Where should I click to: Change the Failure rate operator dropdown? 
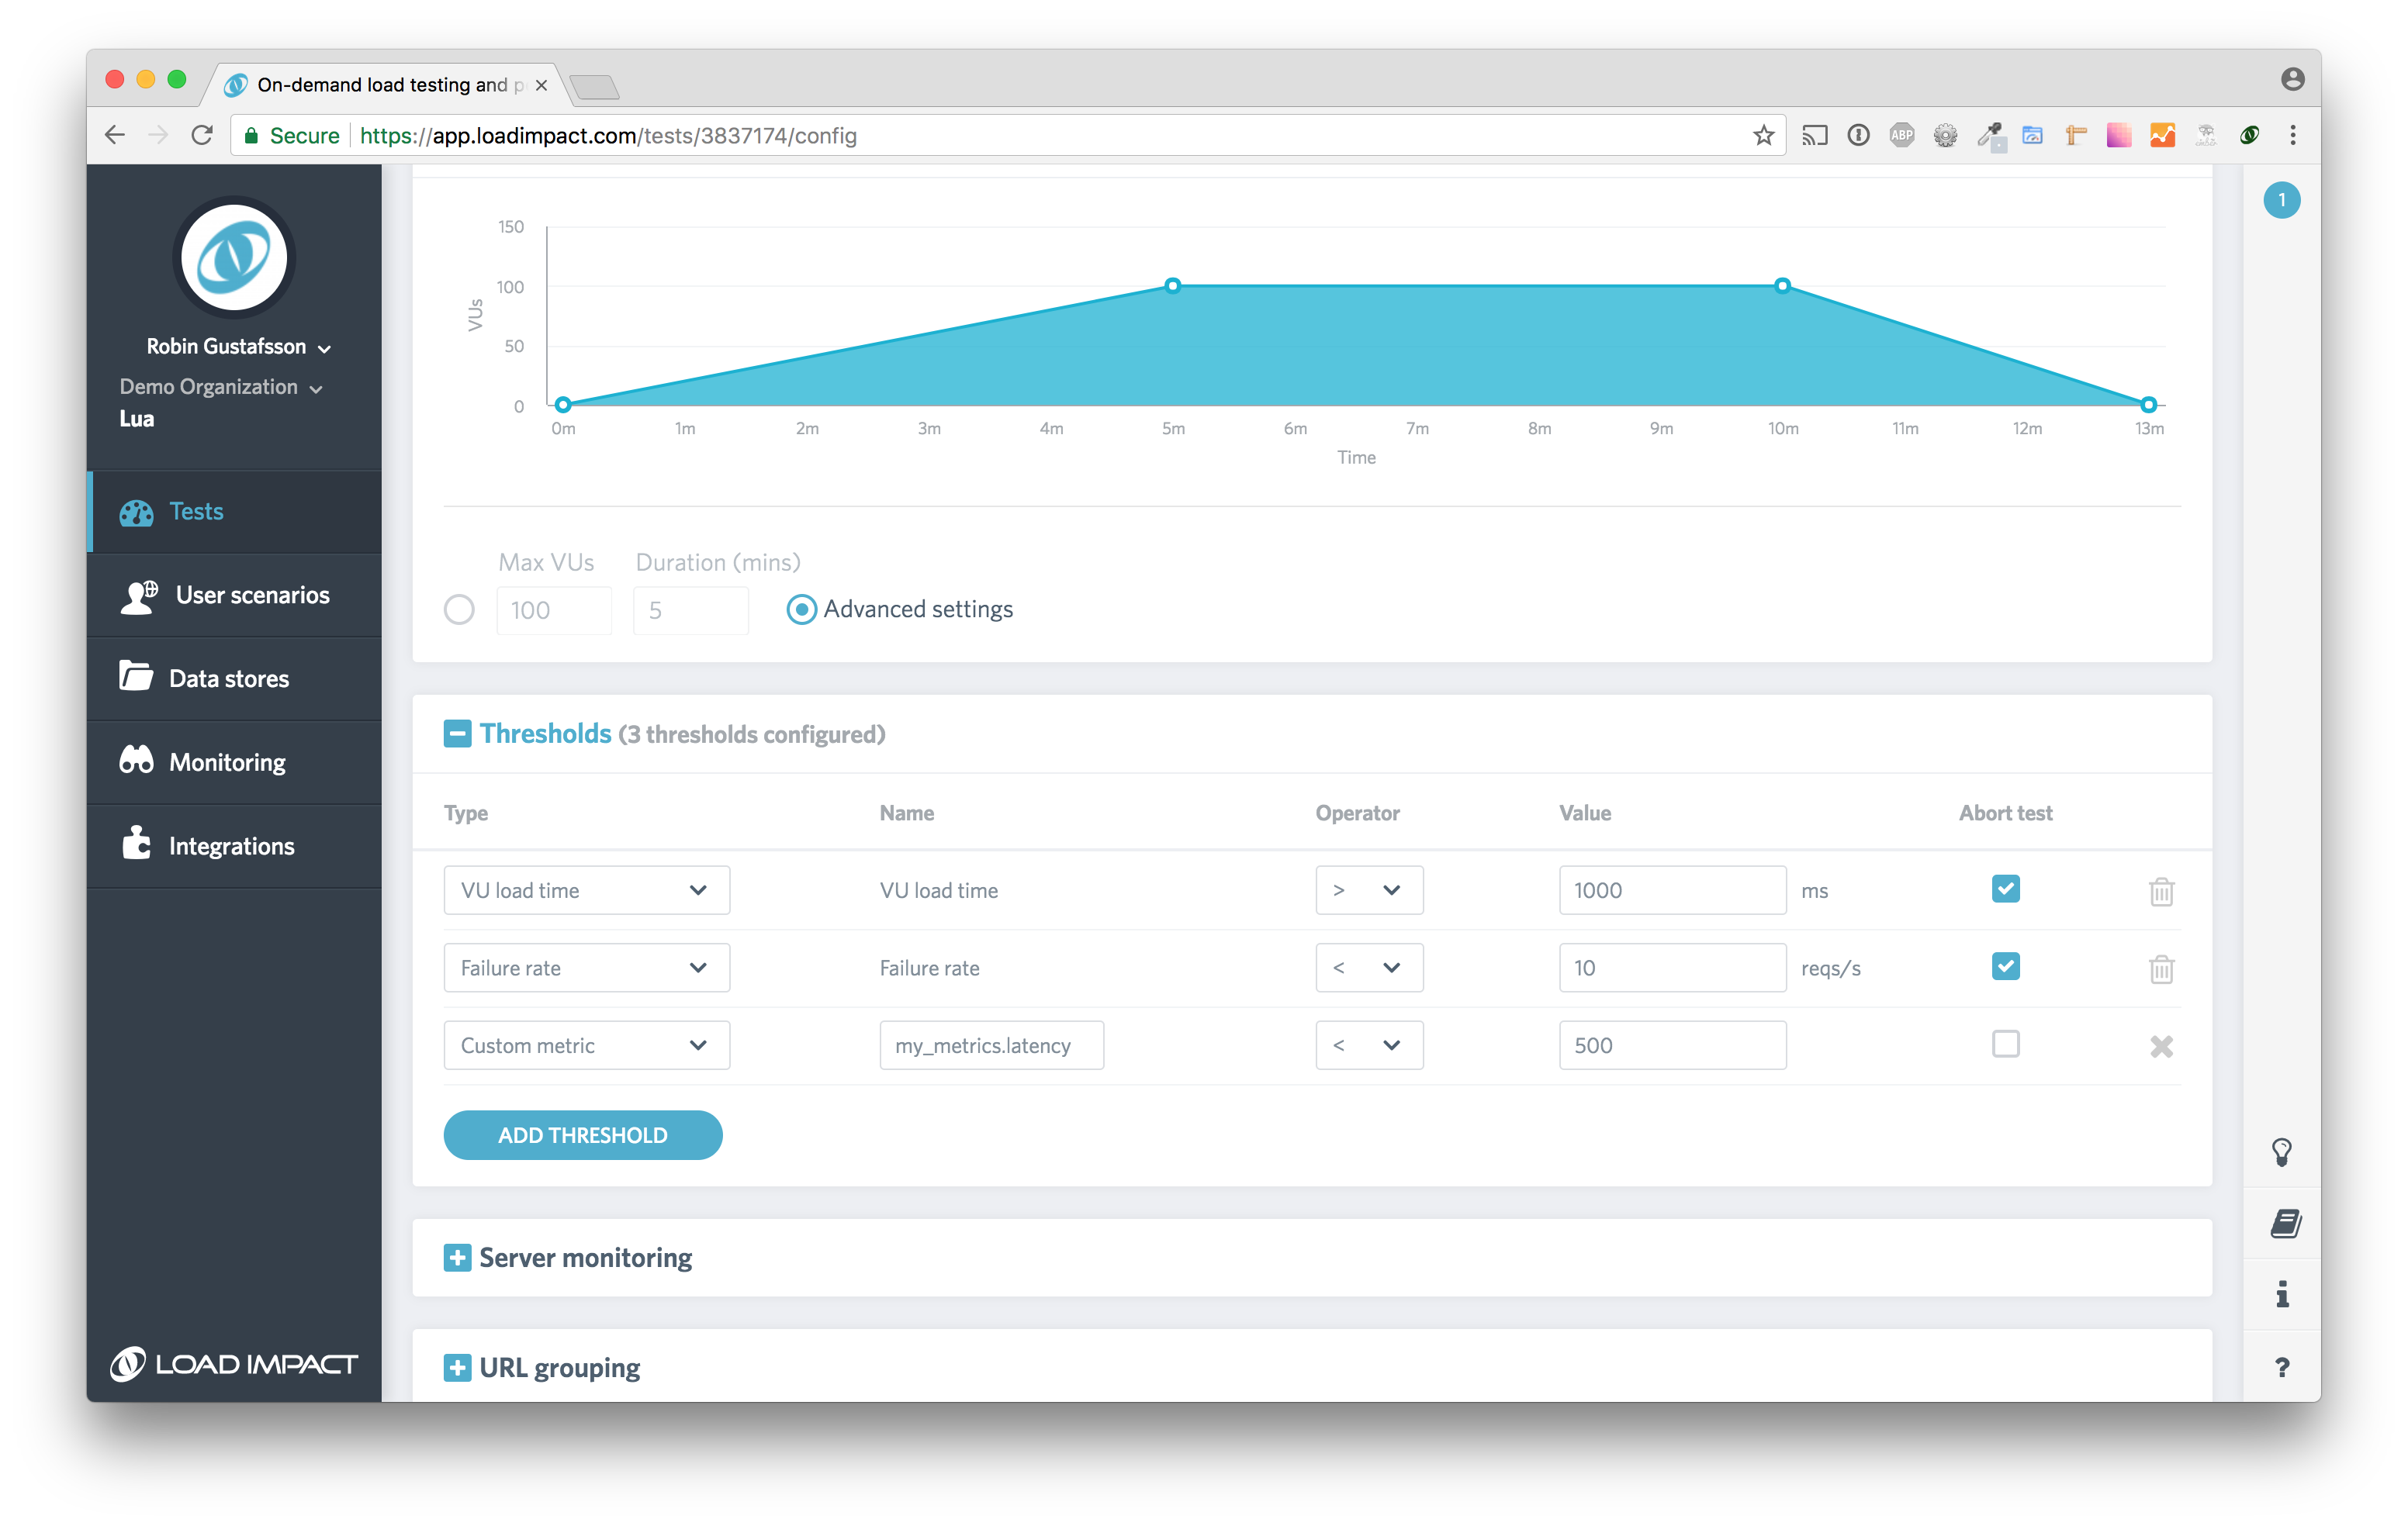point(1369,968)
